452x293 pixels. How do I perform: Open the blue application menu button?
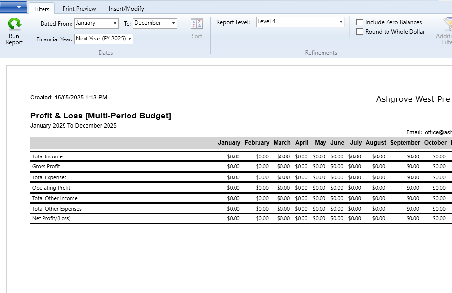(x=14, y=7)
